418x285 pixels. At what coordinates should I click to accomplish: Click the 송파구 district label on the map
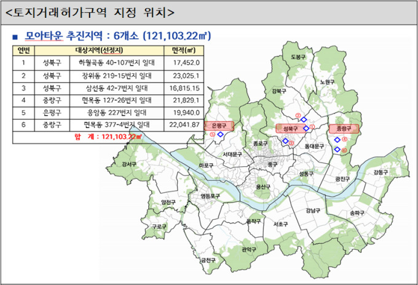point(357,213)
